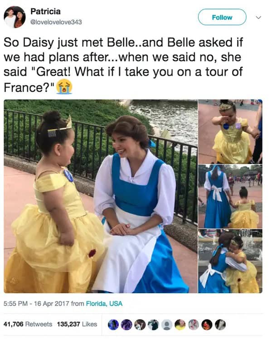272x339 pixels.
Task: Click the red-toned liker avatar near the end
Action: 207,324
